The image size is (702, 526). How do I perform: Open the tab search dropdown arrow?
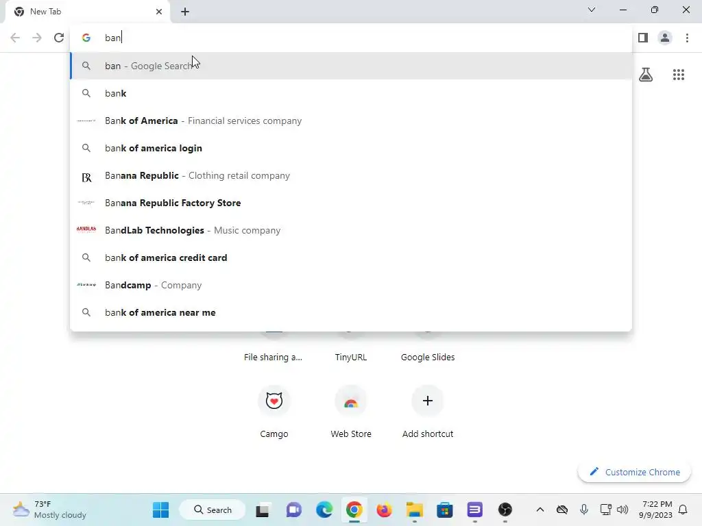pos(592,10)
